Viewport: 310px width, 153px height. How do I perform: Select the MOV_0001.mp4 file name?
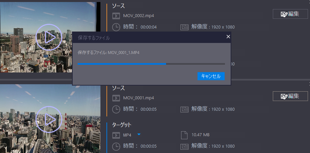[138, 98]
